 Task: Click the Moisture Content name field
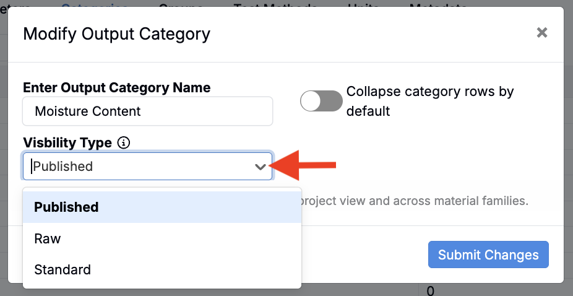point(147,111)
